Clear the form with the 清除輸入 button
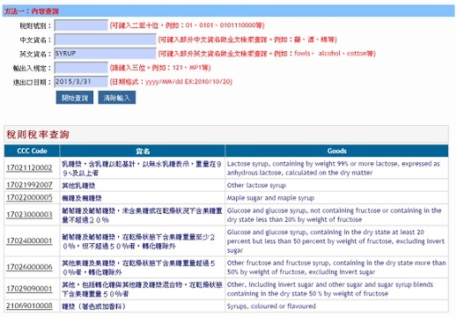 [x=117, y=98]
